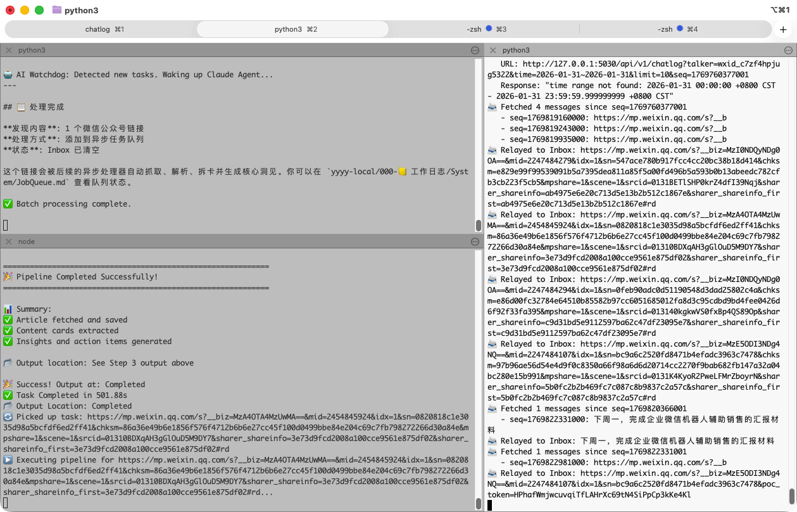The height and width of the screenshot is (512, 797).
Task: Click the 'Summary:' line in node pane
Action: 27,309
